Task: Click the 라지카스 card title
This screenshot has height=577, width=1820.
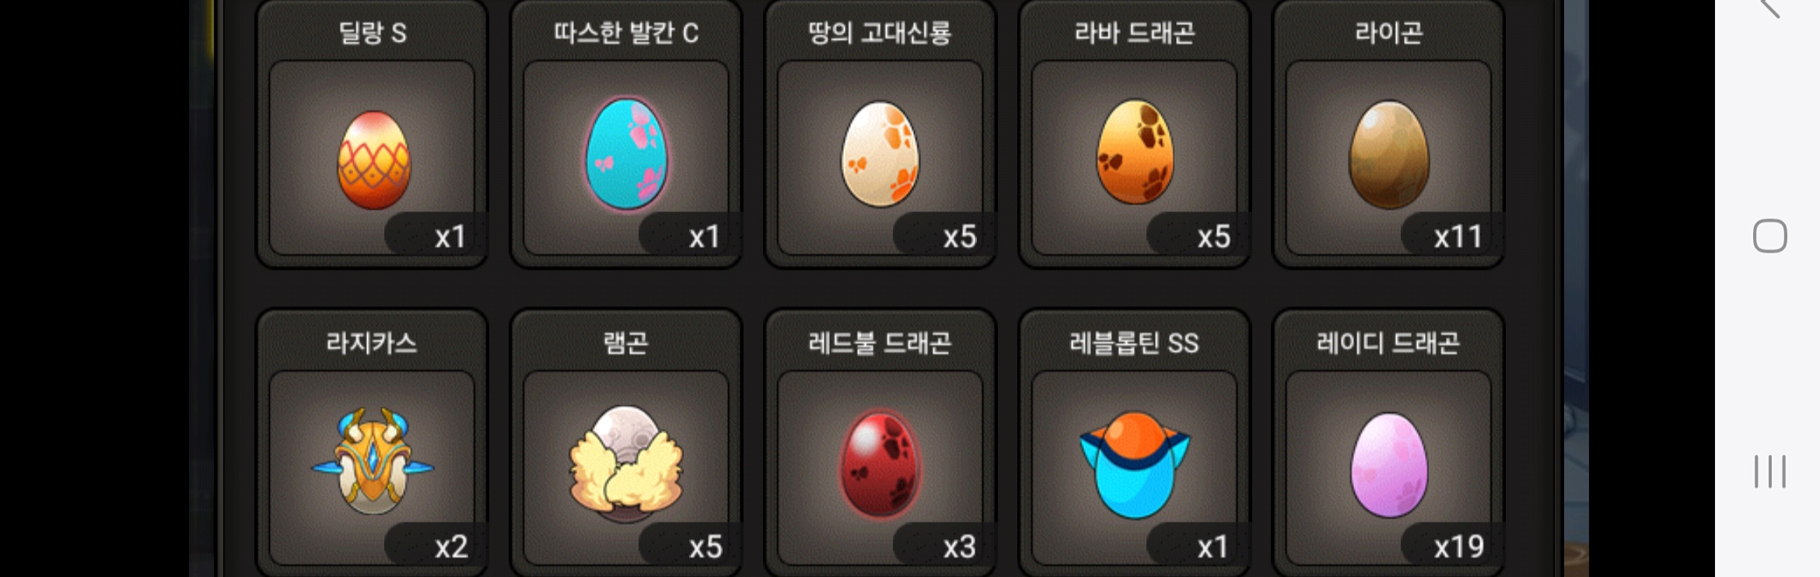Action: tap(372, 342)
